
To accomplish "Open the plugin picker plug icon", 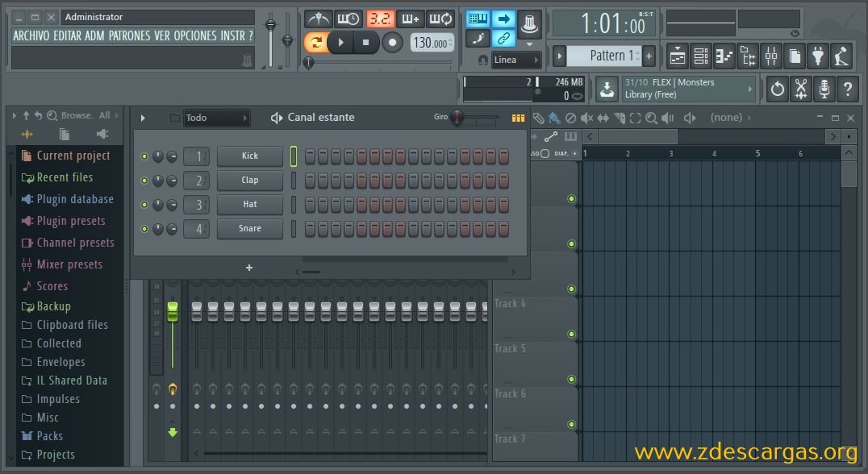I will point(818,56).
